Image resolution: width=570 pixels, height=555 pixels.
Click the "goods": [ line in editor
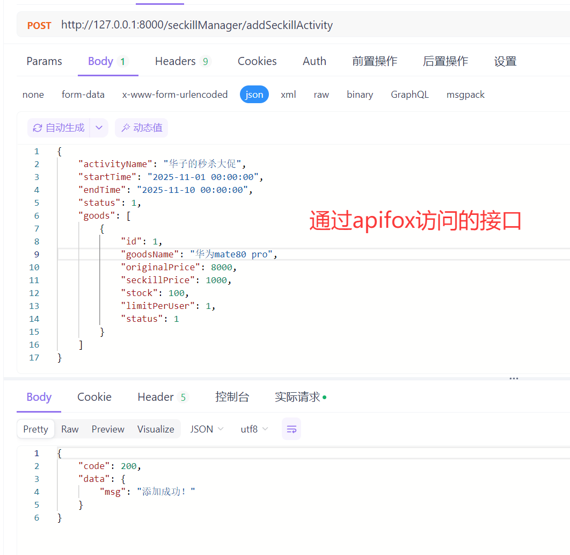pos(104,215)
